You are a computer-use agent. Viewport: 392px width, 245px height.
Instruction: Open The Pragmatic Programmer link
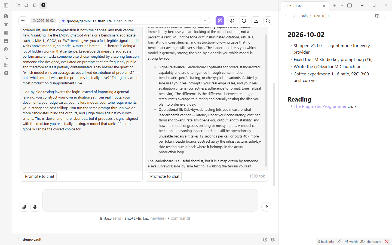(x=320, y=106)
